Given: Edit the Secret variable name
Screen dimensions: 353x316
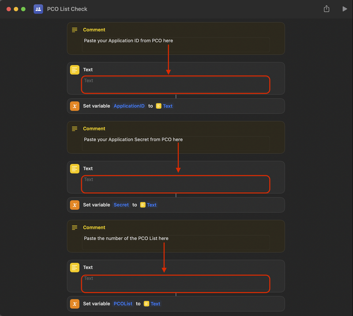Looking at the screenshot, I should [121, 205].
